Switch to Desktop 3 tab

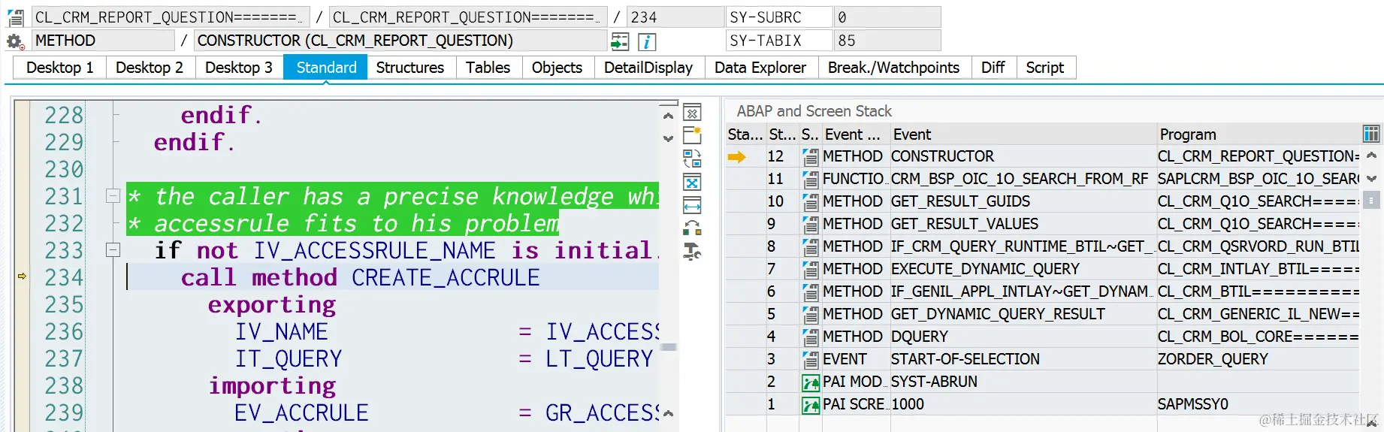tap(238, 68)
